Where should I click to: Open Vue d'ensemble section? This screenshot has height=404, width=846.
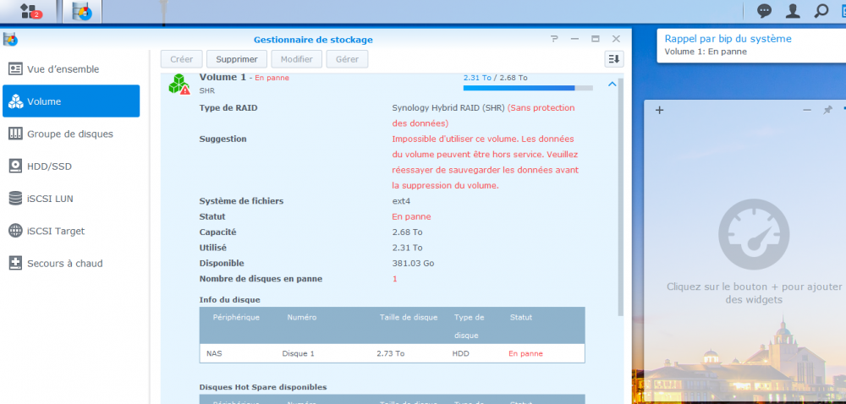point(71,69)
